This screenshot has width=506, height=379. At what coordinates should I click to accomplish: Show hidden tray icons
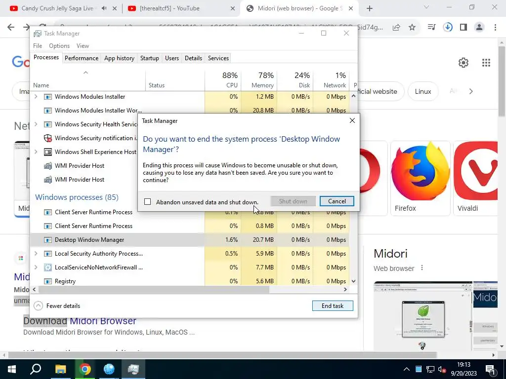407,369
